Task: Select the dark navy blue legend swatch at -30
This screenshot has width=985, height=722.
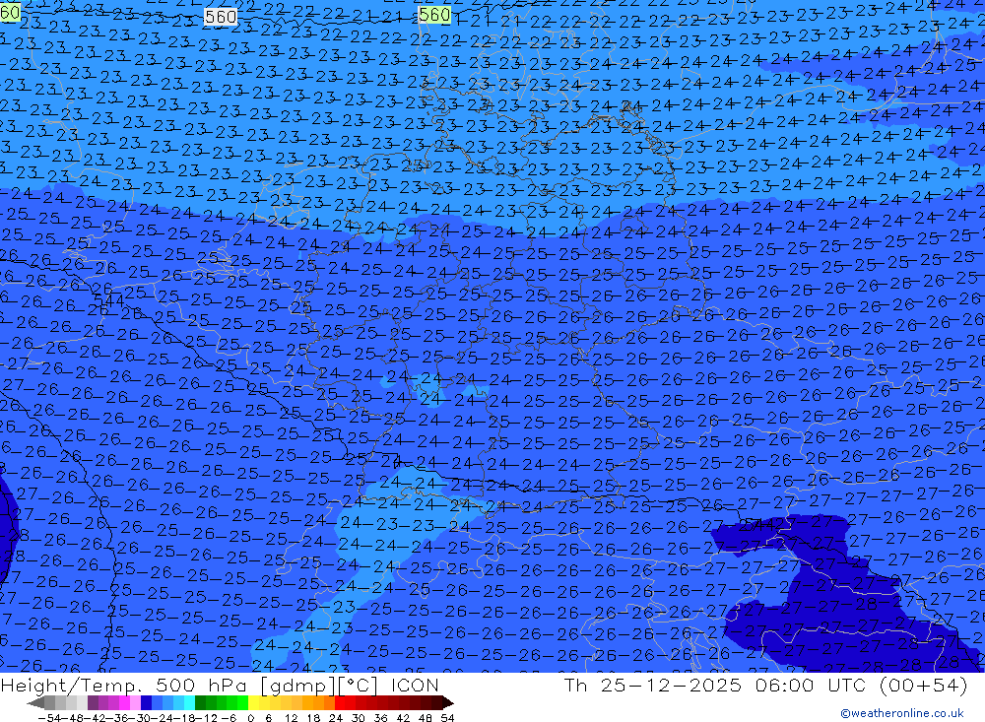Action: tap(146, 703)
